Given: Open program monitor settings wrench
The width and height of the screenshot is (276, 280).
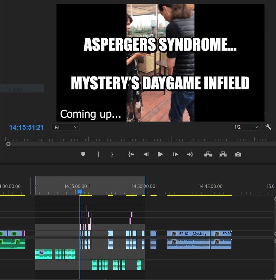Looking at the screenshot, I should click(x=268, y=127).
